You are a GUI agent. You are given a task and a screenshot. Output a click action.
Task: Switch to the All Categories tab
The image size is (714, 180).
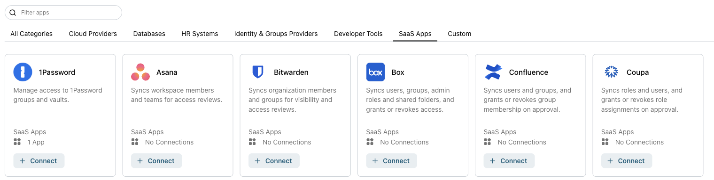coord(31,34)
